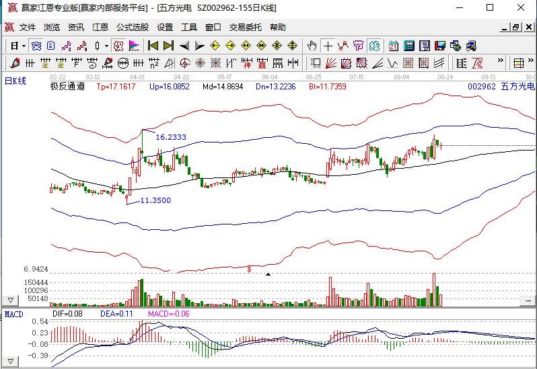The height and width of the screenshot is (369, 537).
Task: Open the 帮助 menu
Action: pyautogui.click(x=278, y=28)
